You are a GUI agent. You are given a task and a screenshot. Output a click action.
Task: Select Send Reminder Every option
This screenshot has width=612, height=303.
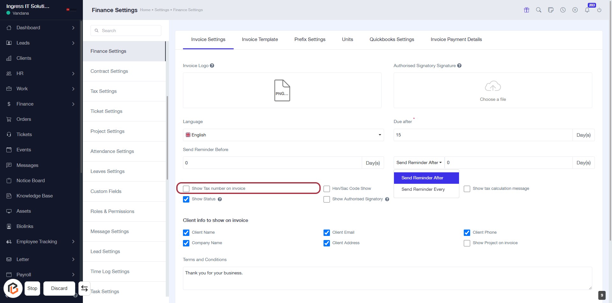click(423, 189)
